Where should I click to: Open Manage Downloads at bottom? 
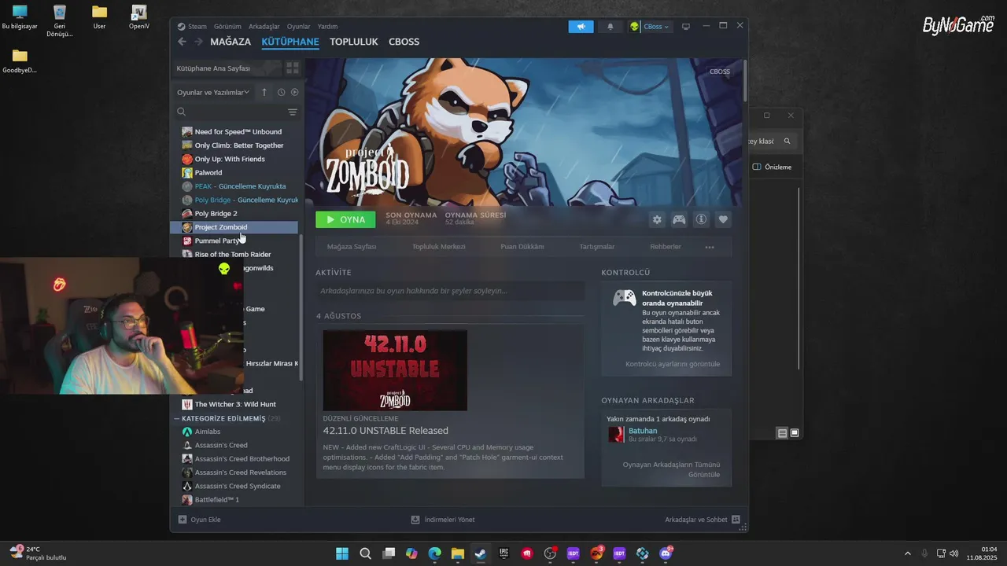point(443,520)
